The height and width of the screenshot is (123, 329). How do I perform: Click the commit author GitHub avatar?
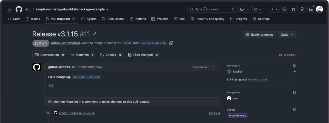pos(56,113)
